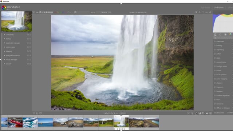This screenshot has height=131, width=233.
Task: Open second darkroom window icon
Action: coord(40,113)
